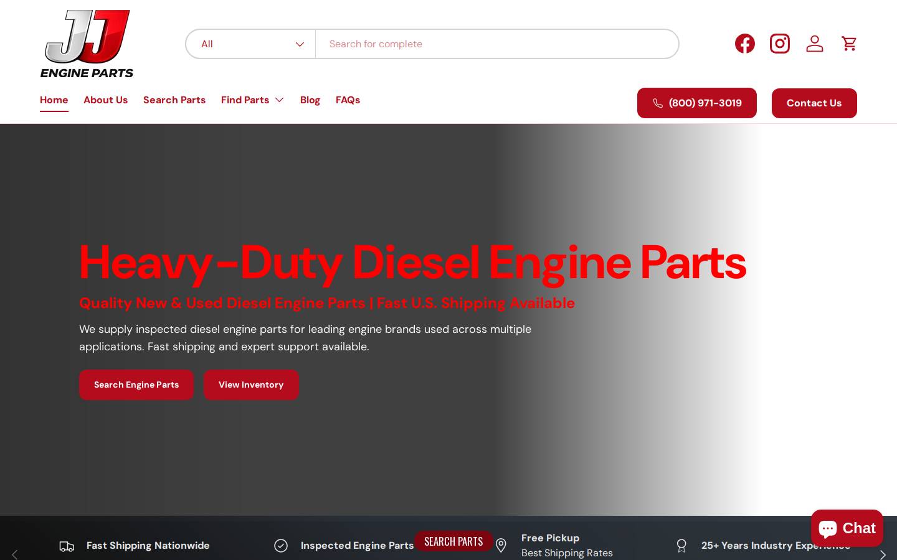This screenshot has height=560, width=897.
Task: Open the About Us page
Action: click(x=105, y=100)
